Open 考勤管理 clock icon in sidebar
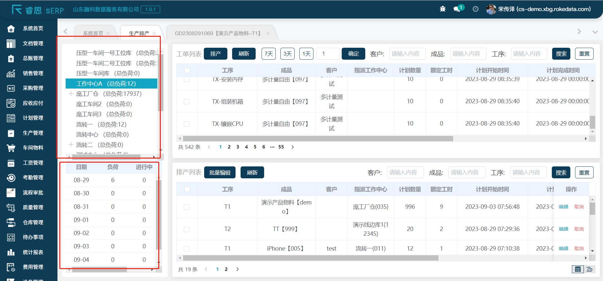Screen dimensions: 603x281 11,178
